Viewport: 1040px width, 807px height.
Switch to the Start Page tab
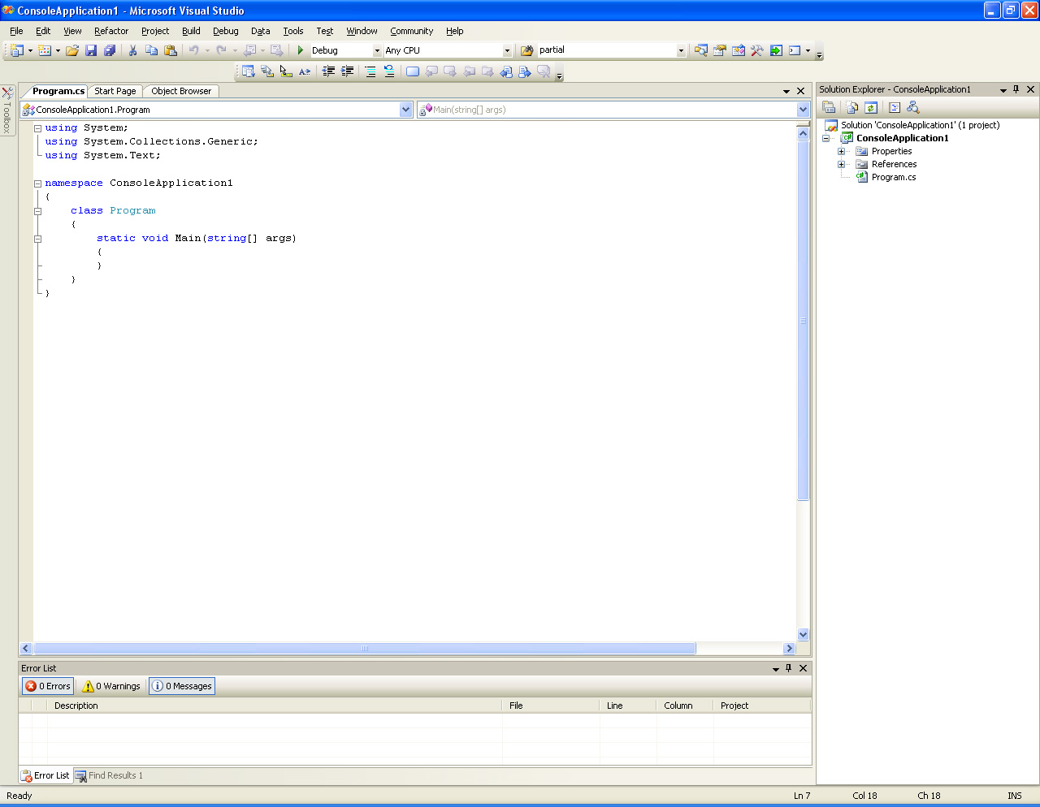pyautogui.click(x=115, y=91)
